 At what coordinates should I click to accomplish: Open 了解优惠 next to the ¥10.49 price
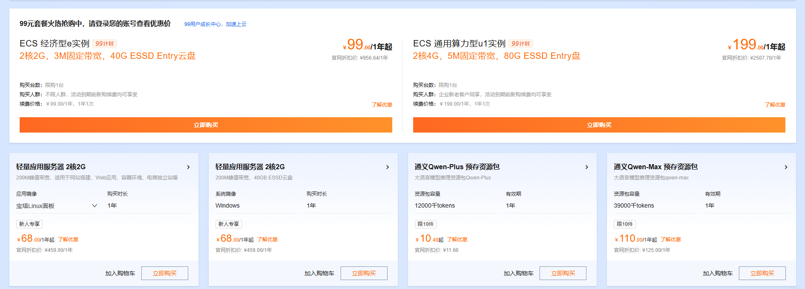coord(457,240)
